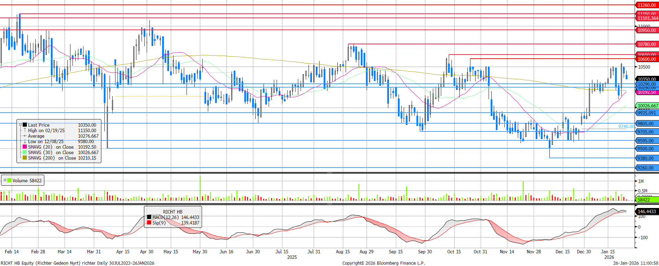
Task: Click the High marker icon in legend
Action: pos(25,130)
